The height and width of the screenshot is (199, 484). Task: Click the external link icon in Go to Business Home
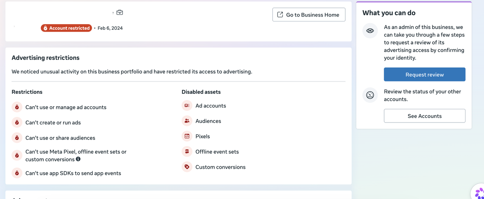[280, 15]
